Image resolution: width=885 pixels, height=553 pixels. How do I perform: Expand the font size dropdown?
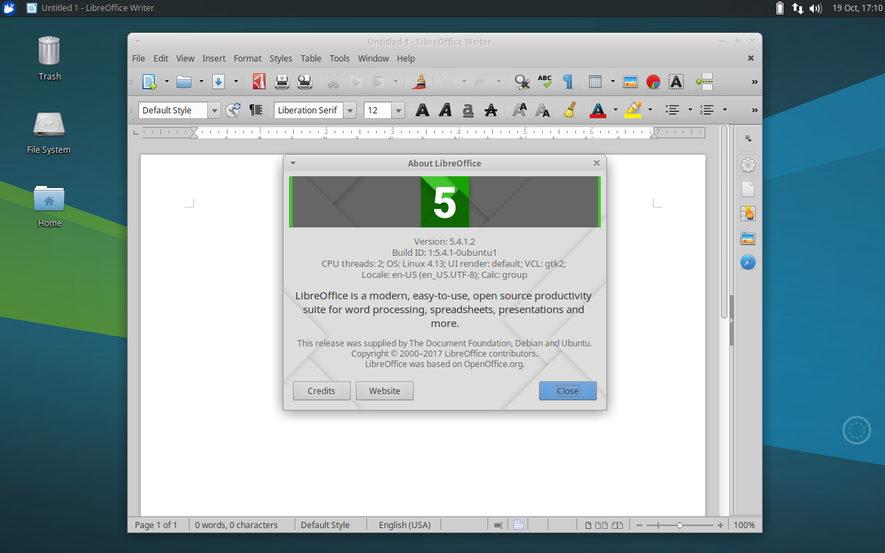[x=398, y=109]
